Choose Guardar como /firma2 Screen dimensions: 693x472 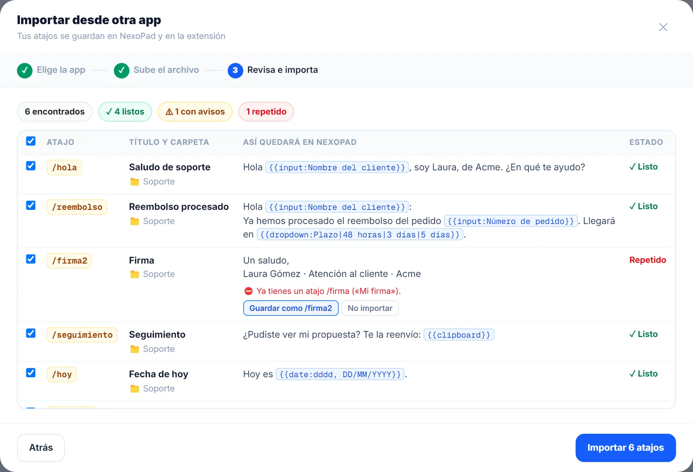[291, 308]
